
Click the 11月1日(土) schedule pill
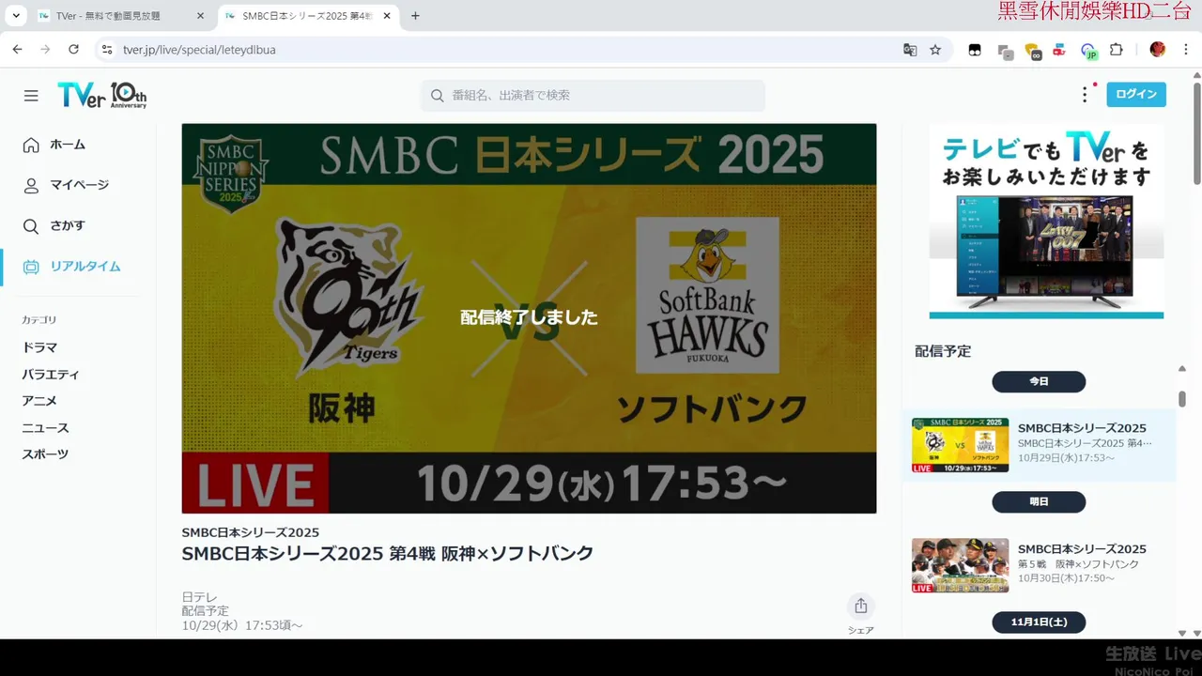pyautogui.click(x=1039, y=622)
